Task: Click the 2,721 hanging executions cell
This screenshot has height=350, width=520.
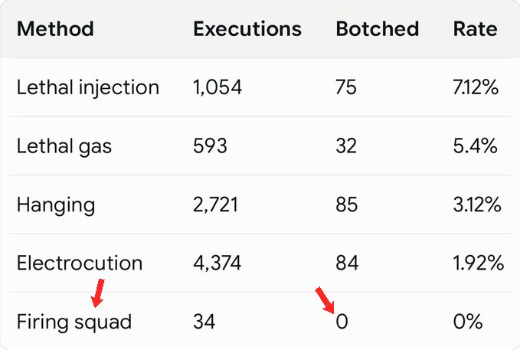Action: click(x=215, y=204)
